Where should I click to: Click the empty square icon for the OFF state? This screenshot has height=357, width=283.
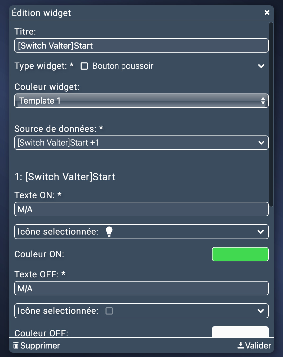coord(109,311)
